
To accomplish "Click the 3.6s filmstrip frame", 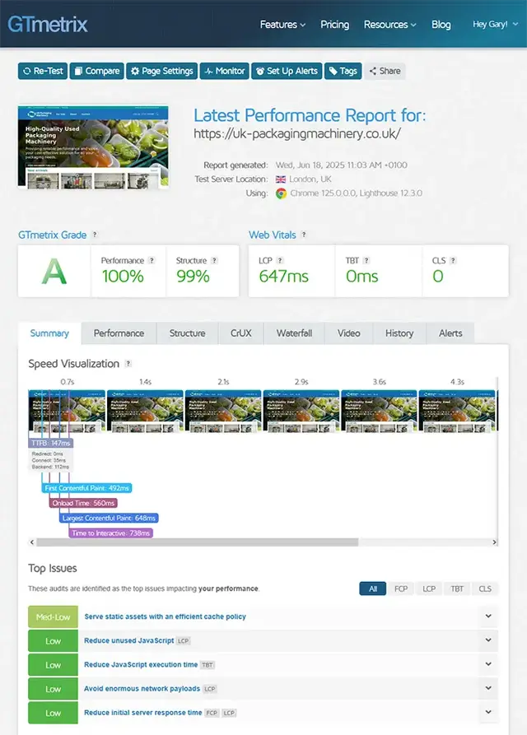I will click(379, 411).
